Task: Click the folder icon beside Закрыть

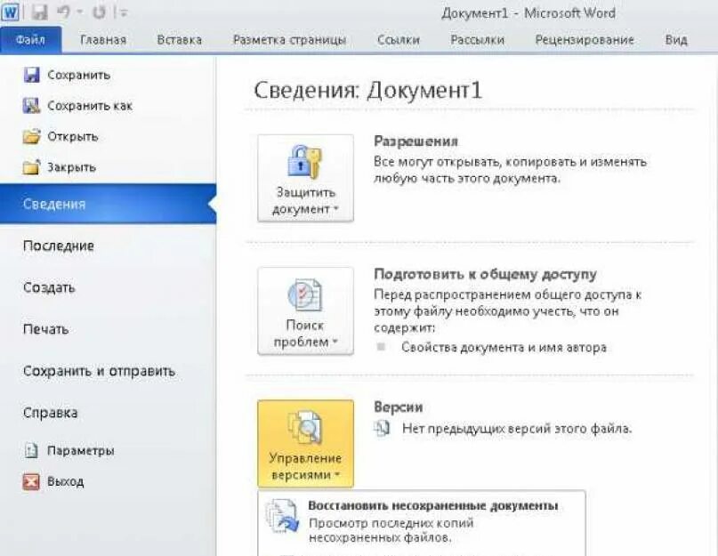Action: click(32, 167)
